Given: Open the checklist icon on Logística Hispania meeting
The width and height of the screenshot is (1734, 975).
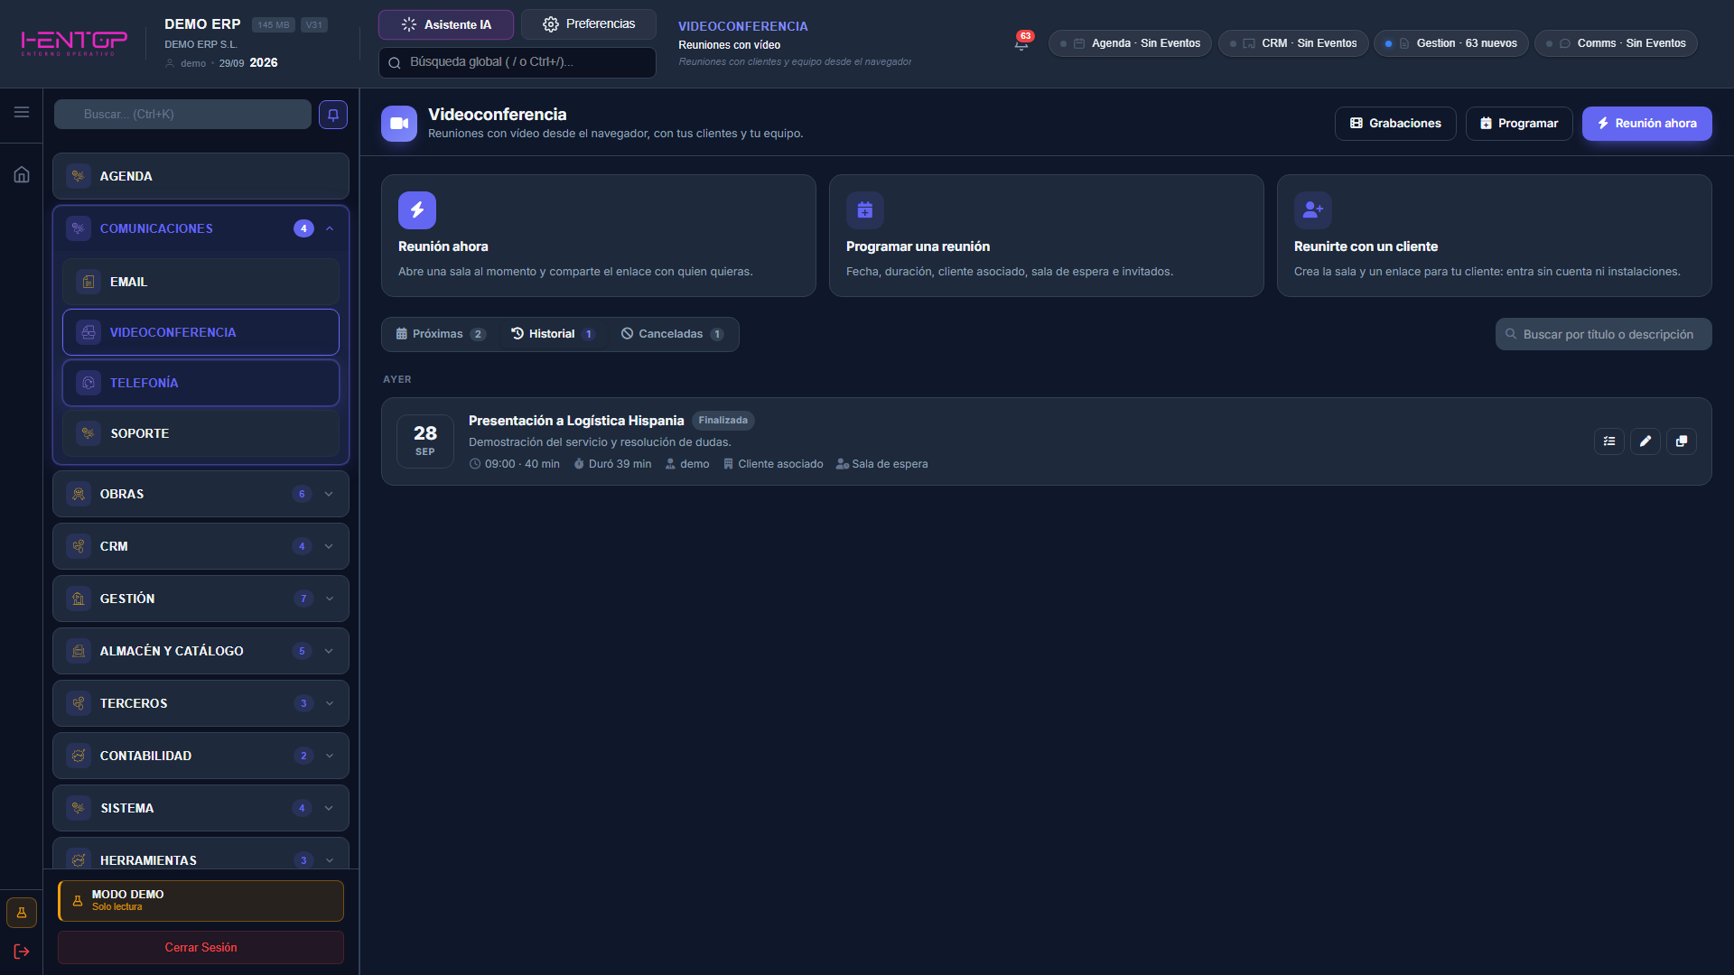Looking at the screenshot, I should point(1609,441).
